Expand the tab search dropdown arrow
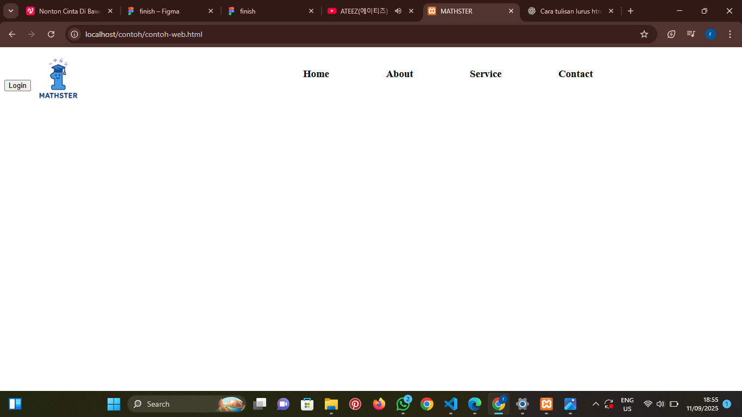The width and height of the screenshot is (742, 417). [10, 11]
